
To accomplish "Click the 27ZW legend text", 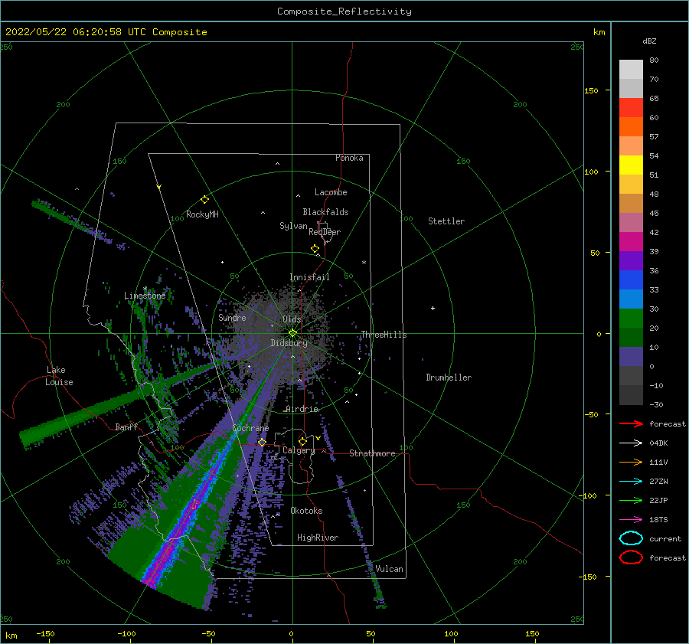I will tap(658, 482).
